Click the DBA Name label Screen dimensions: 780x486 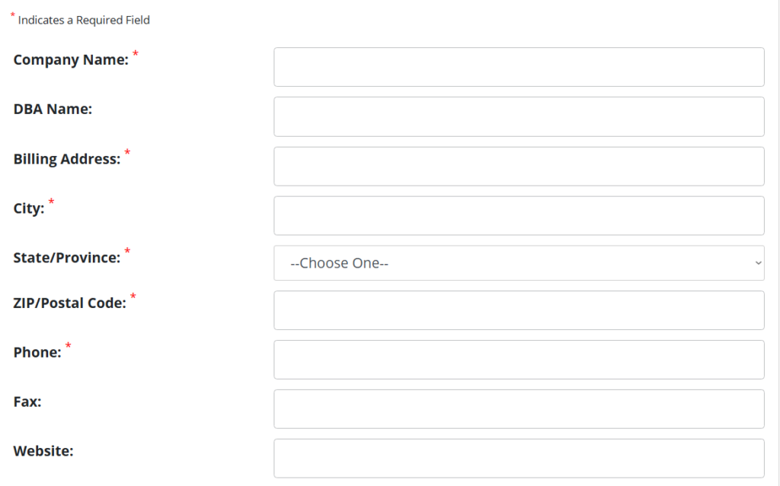point(52,109)
